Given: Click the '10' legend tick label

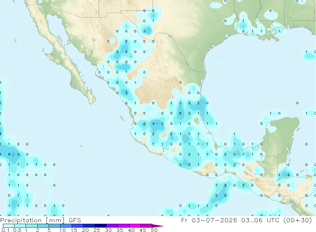Looking at the screenshot, I should click(x=63, y=230).
